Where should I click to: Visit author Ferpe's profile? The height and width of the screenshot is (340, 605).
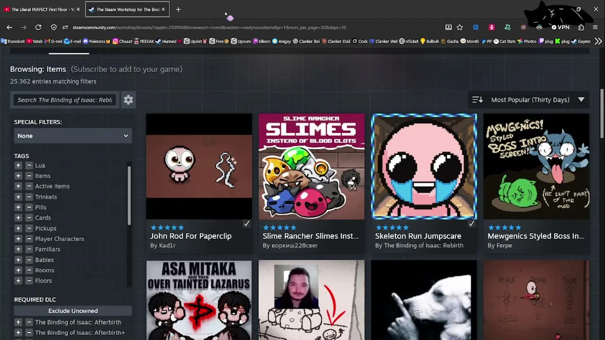pyautogui.click(x=504, y=246)
